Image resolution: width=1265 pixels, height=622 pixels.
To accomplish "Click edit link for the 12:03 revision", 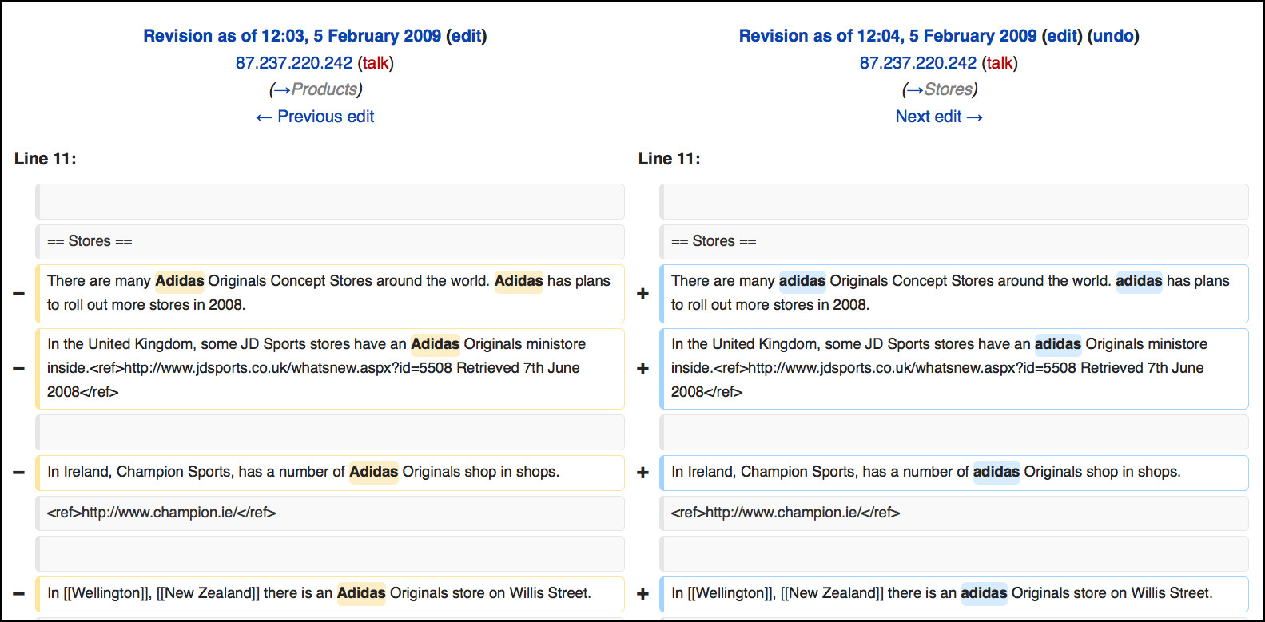I will pyautogui.click(x=467, y=36).
